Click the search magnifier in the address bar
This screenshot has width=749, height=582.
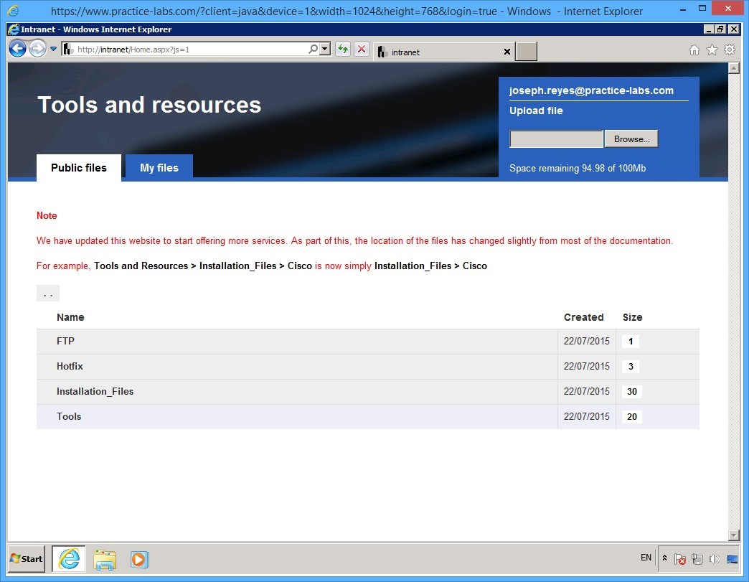pyautogui.click(x=313, y=50)
